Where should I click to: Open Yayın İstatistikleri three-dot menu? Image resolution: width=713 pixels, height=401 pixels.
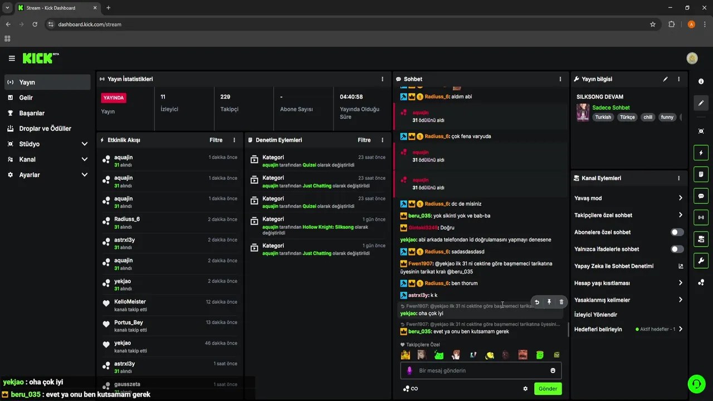click(x=382, y=79)
